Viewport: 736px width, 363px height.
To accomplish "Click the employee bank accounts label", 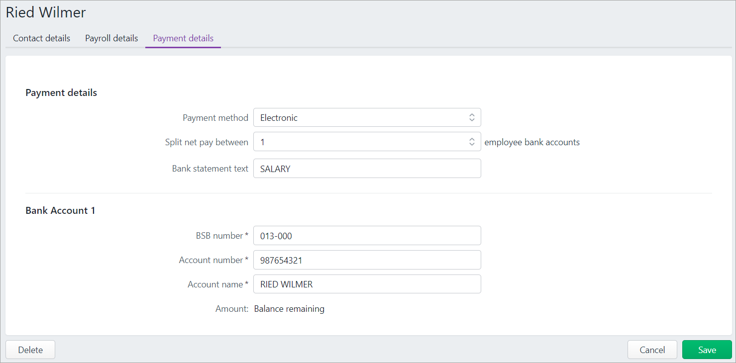I will 532,142.
